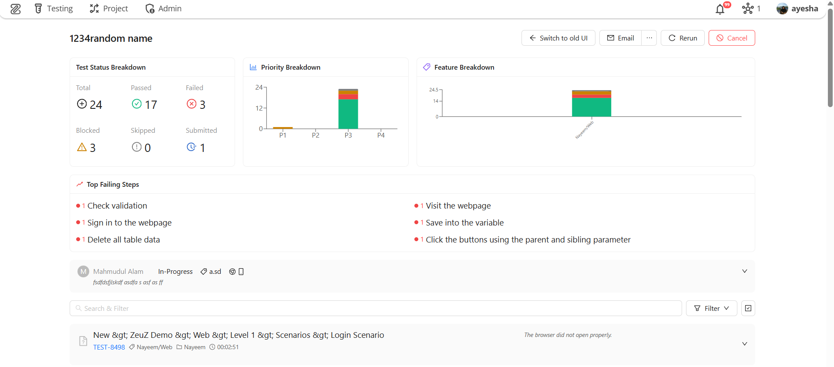Open the notifications bell

pos(720,9)
